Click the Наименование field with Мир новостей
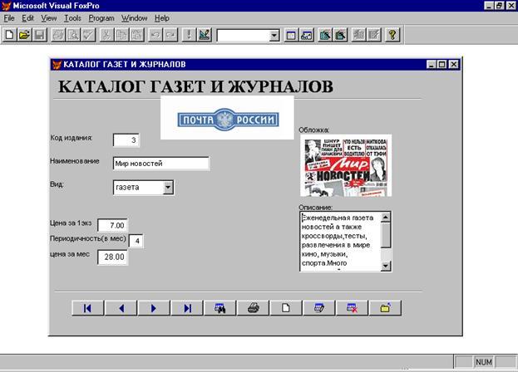 click(160, 164)
